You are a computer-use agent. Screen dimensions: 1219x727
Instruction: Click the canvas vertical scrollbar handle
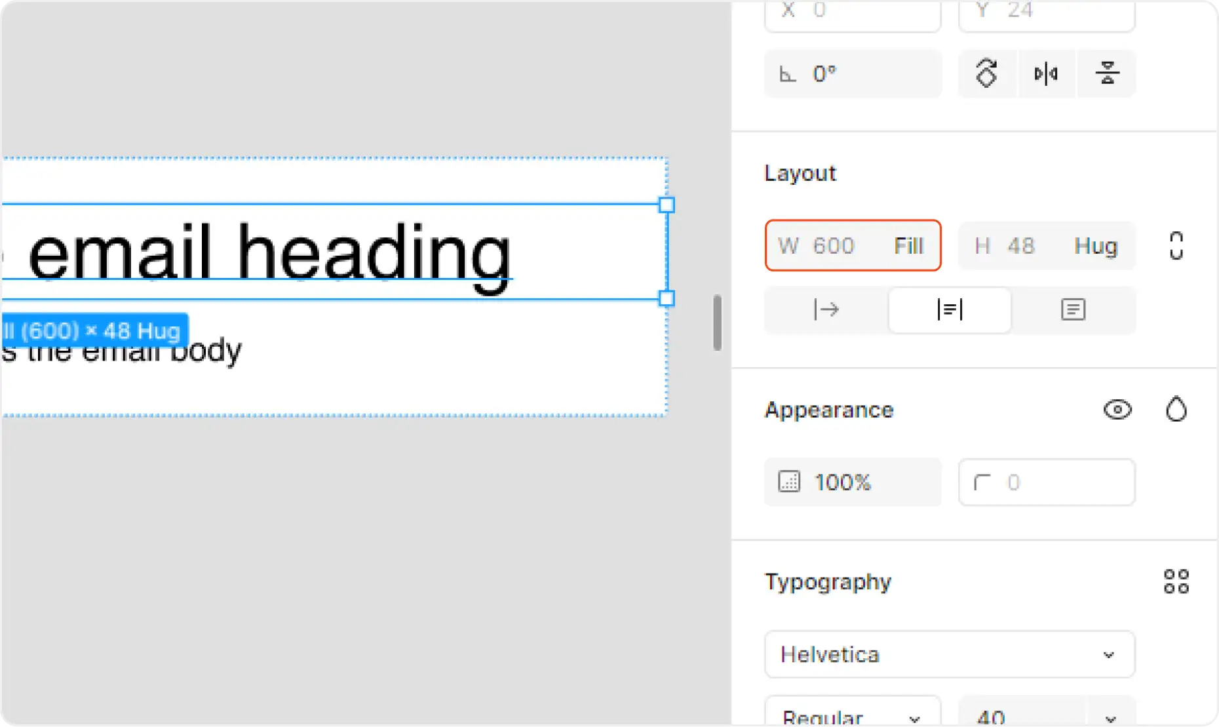(717, 323)
